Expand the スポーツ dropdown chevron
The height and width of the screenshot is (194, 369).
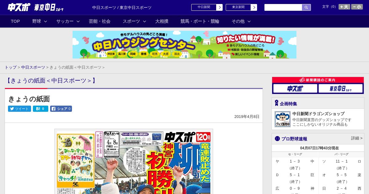[145, 21]
